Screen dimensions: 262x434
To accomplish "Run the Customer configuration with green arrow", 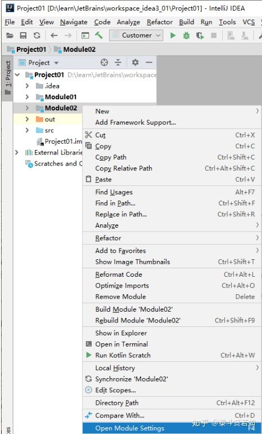I will 173,36.
